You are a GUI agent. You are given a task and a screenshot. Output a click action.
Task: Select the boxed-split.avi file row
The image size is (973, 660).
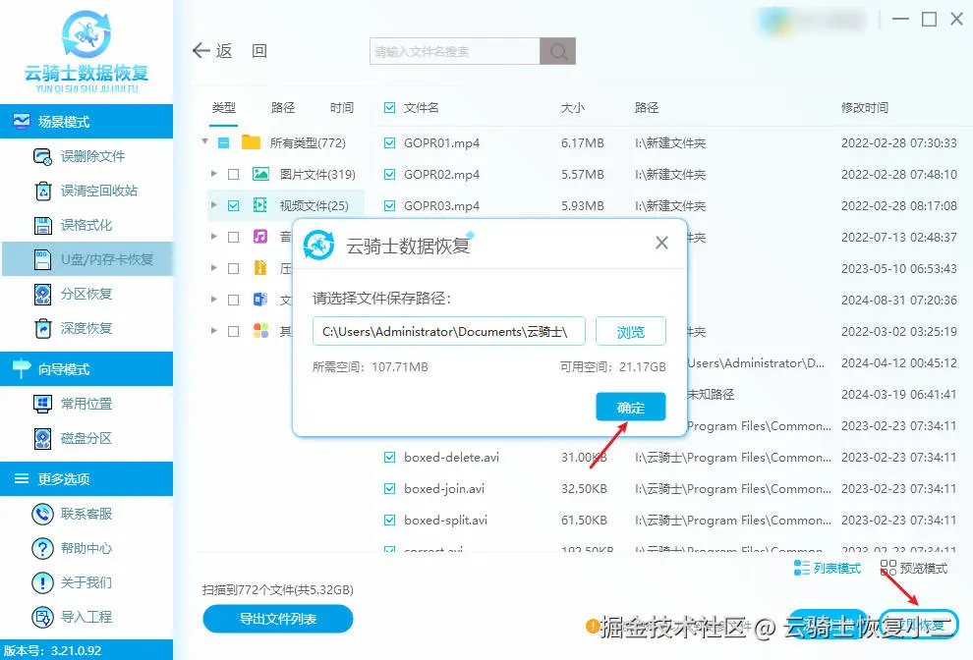tap(670, 521)
